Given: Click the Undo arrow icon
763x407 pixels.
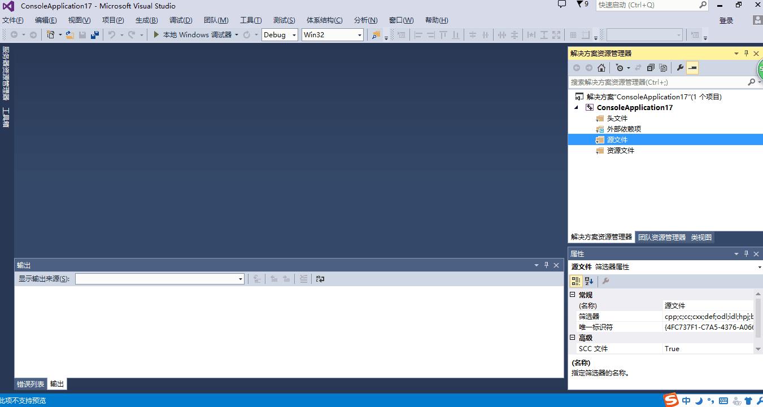Looking at the screenshot, I should click(x=112, y=35).
